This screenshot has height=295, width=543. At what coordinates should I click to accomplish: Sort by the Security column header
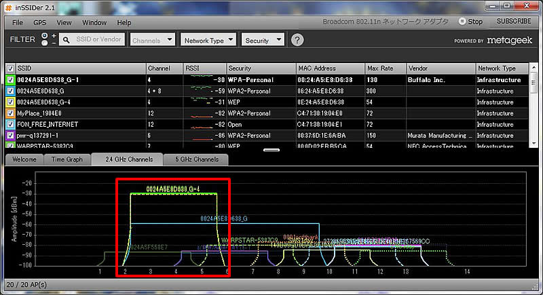click(261, 68)
